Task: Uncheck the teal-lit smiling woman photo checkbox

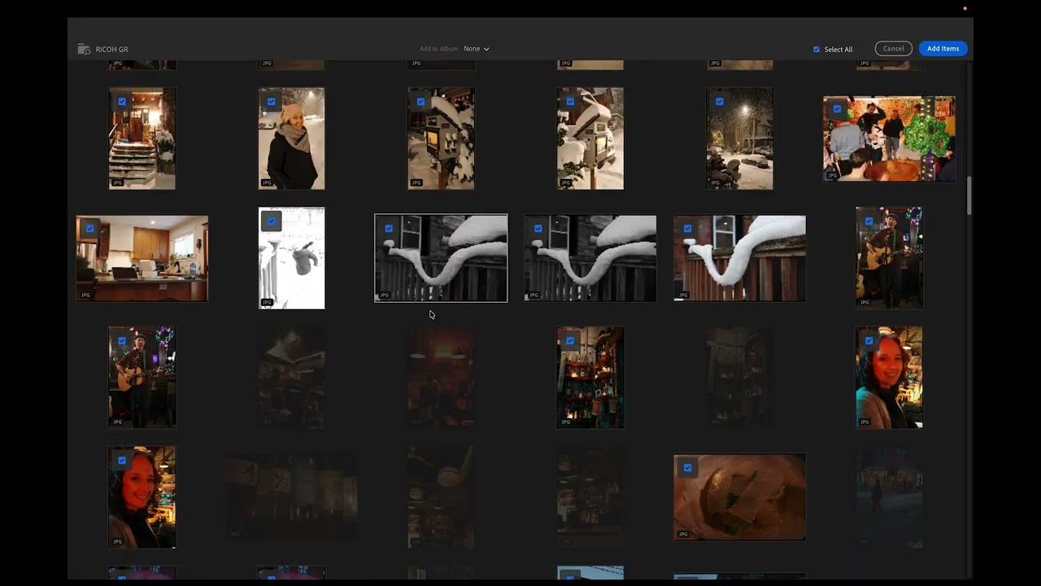Action: tap(869, 340)
